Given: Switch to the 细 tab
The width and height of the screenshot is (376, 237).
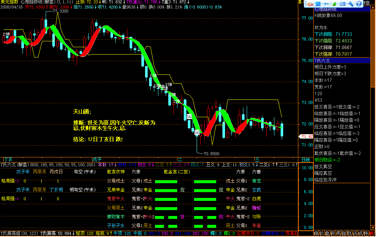Looking at the screenshot, I should [x=316, y=233].
